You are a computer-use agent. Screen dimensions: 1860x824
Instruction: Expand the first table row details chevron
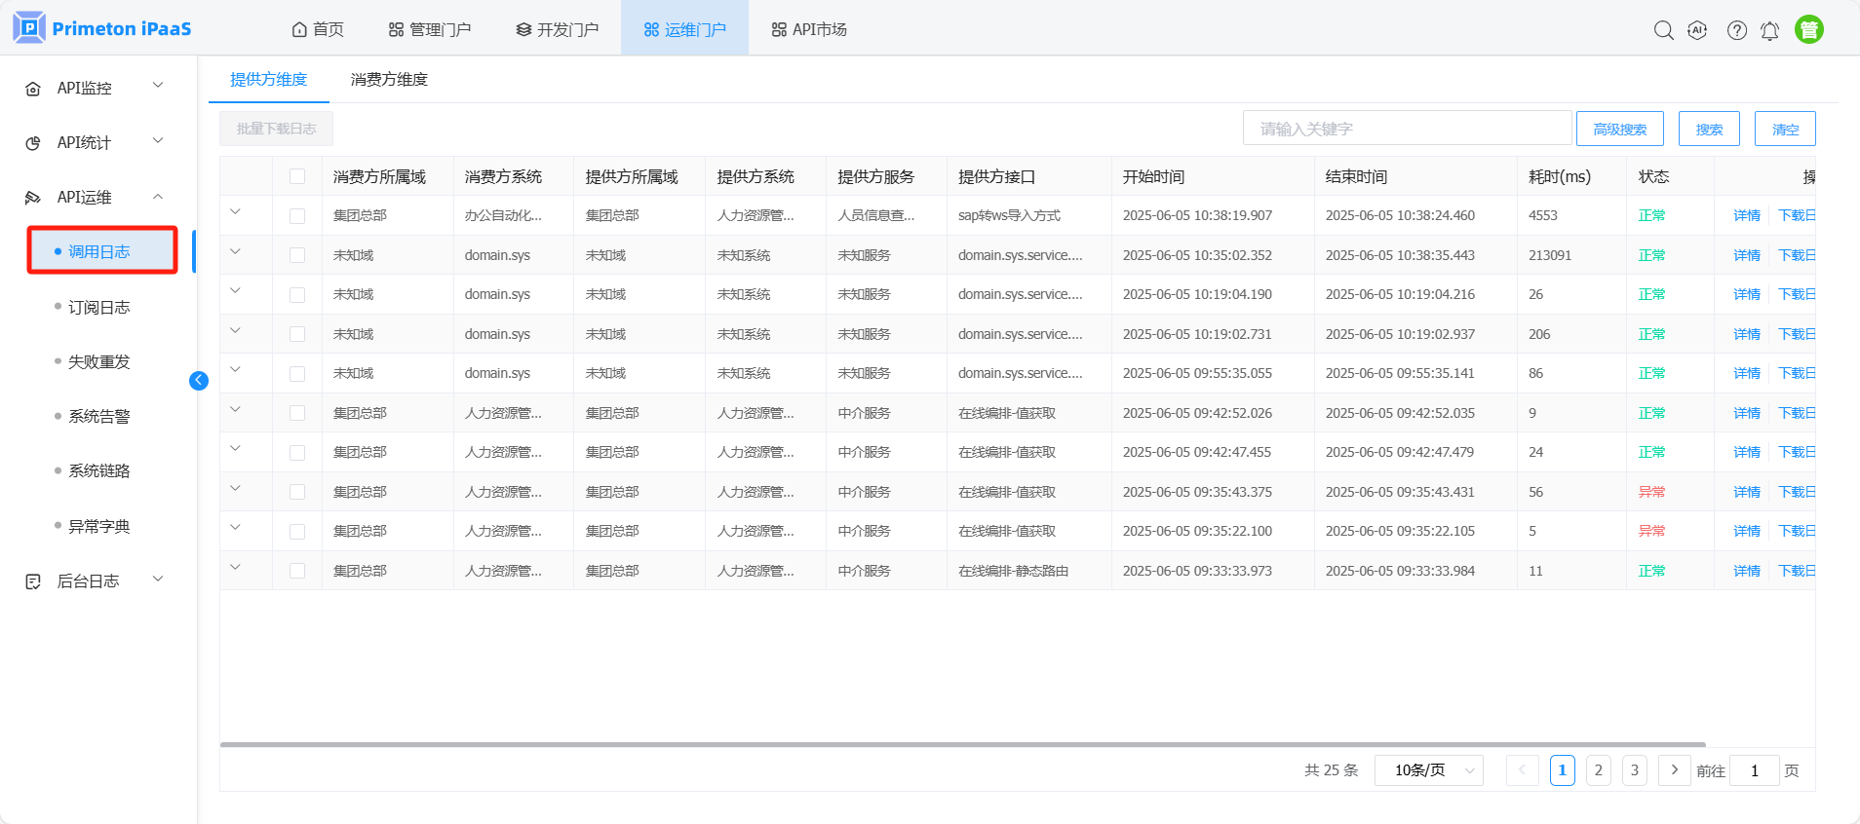[235, 212]
